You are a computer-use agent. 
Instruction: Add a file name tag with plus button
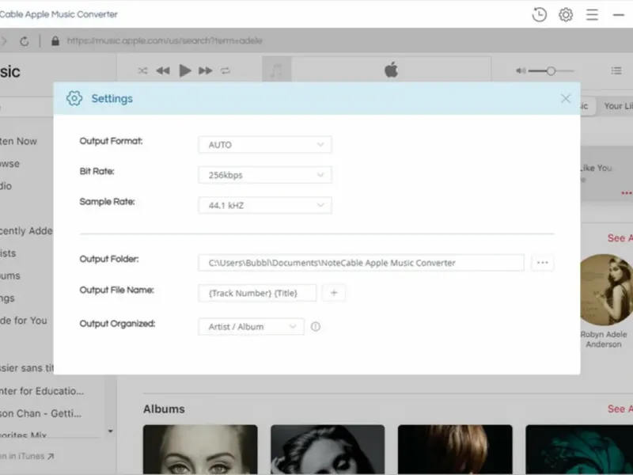[334, 293]
